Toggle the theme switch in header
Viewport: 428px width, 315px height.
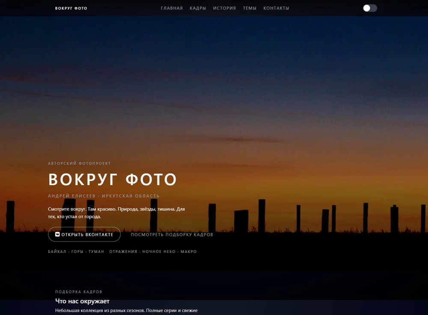point(370,8)
